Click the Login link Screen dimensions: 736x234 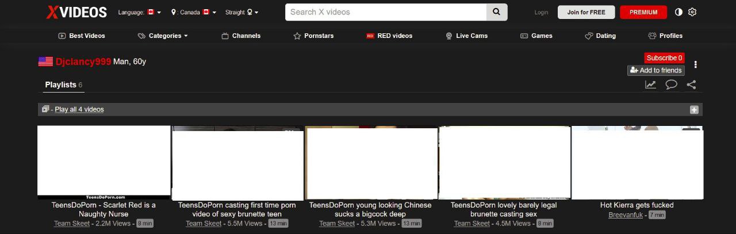[x=541, y=12]
